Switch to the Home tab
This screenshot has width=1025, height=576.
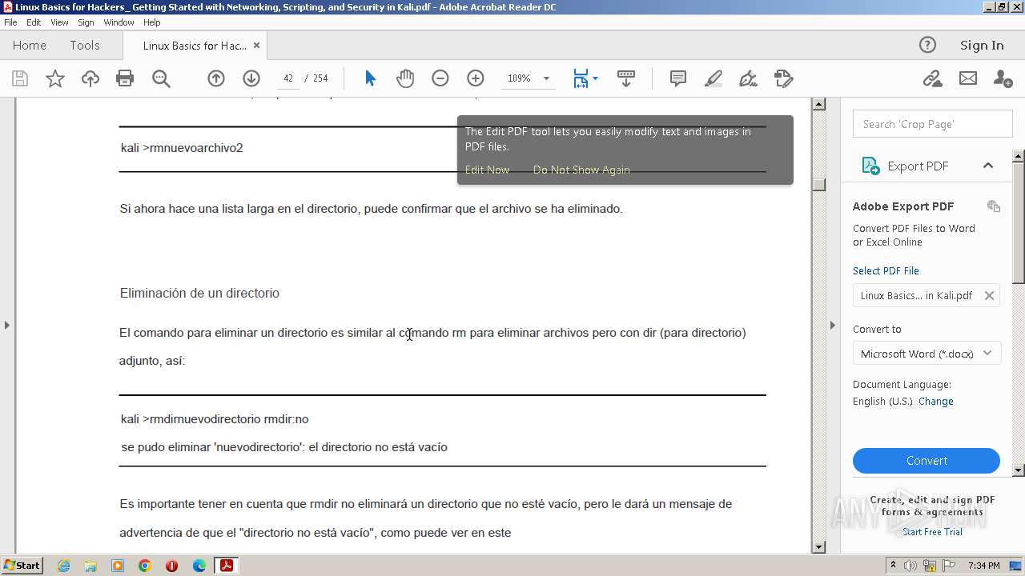coord(30,46)
